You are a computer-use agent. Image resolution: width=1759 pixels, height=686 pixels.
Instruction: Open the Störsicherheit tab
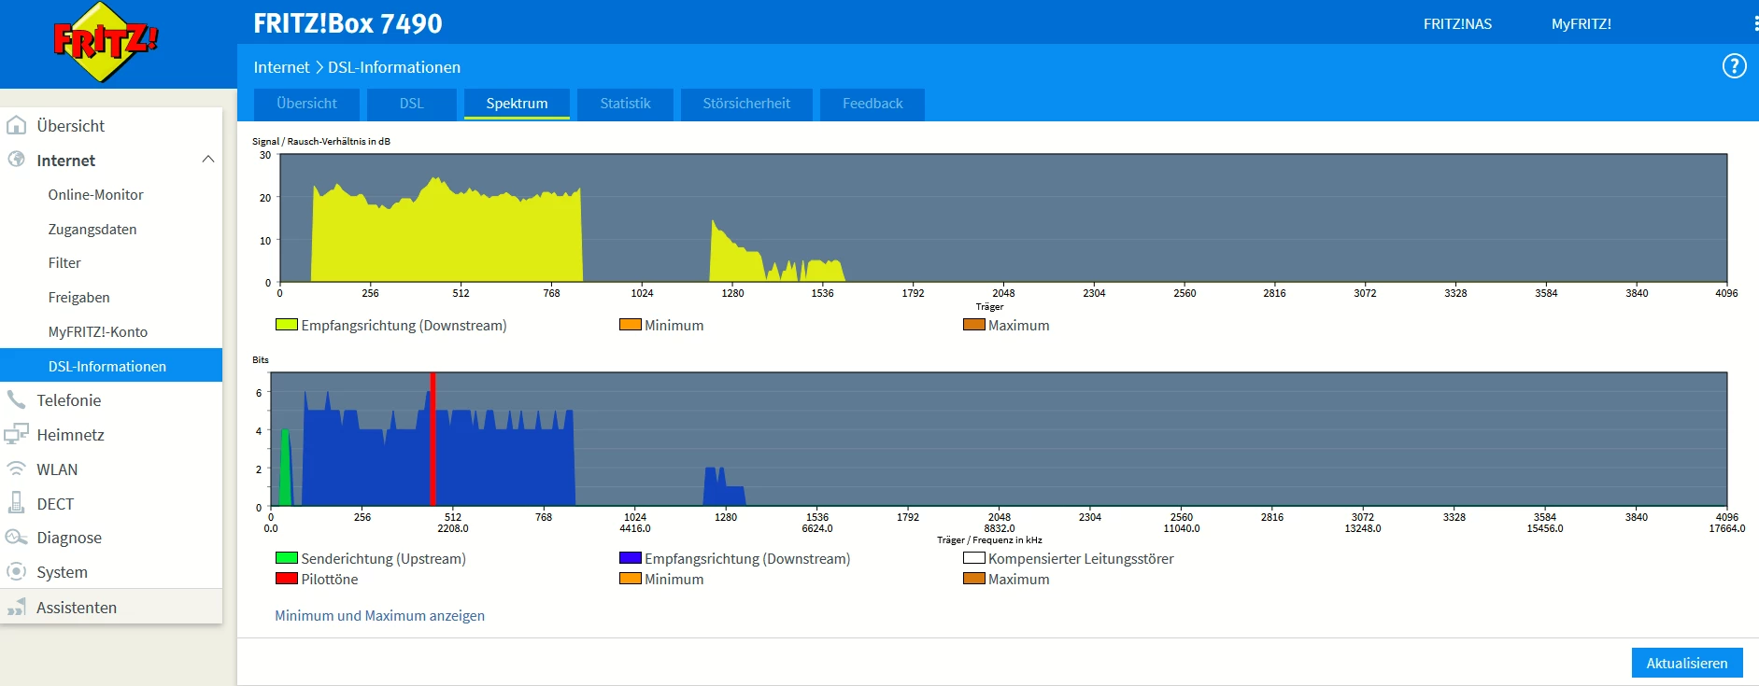pos(745,104)
